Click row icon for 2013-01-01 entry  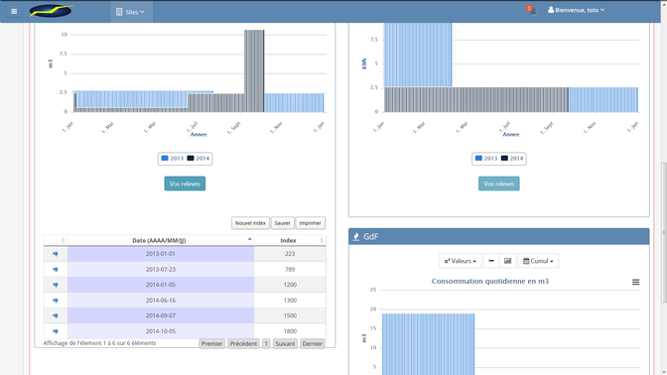click(x=56, y=254)
